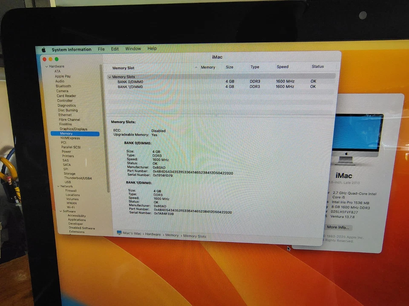Open the Apple menu
Image resolution: width=409 pixels, height=306 pixels.
point(43,49)
